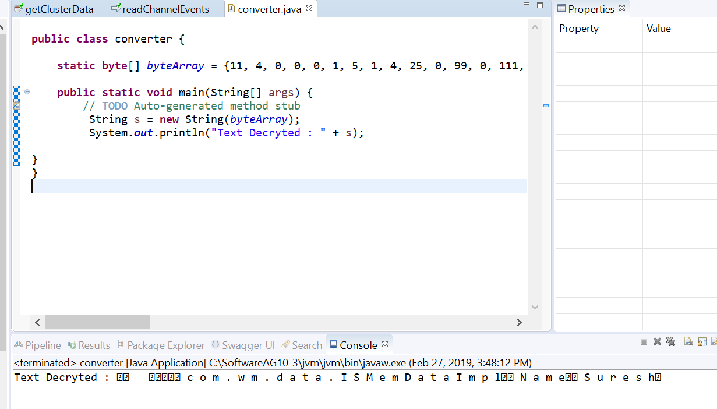Open the Results view tab
Screen dimensions: 717x409
(x=89, y=345)
